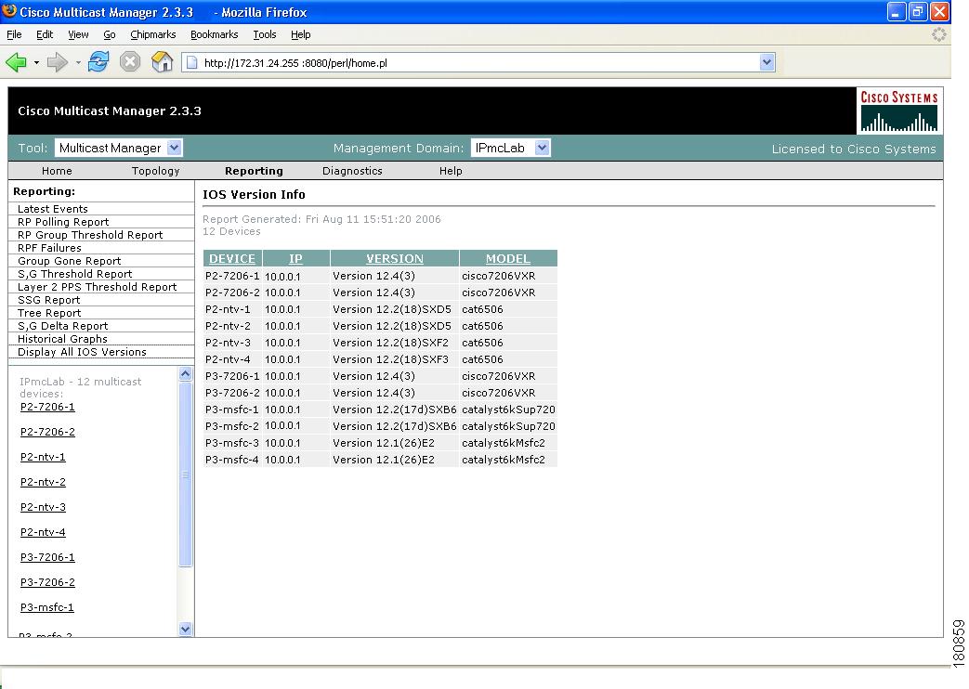Click the P2-ntv-4 device link in sidebar
969x689 pixels.
pos(43,532)
